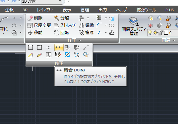This screenshot has height=124, width=178.
Task: Click the 分解 explode button
Action: 61,18
